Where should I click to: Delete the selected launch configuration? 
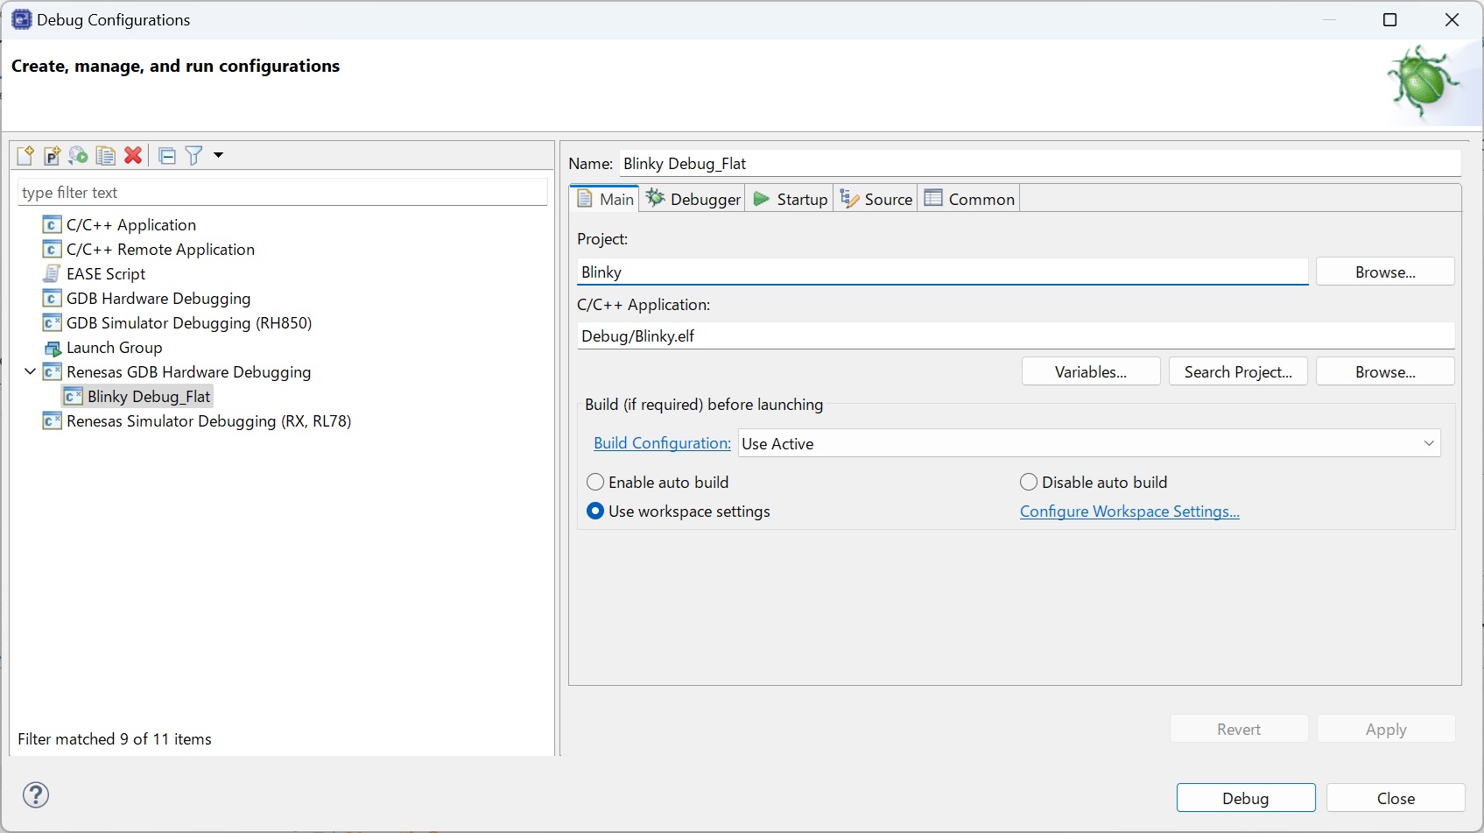133,155
